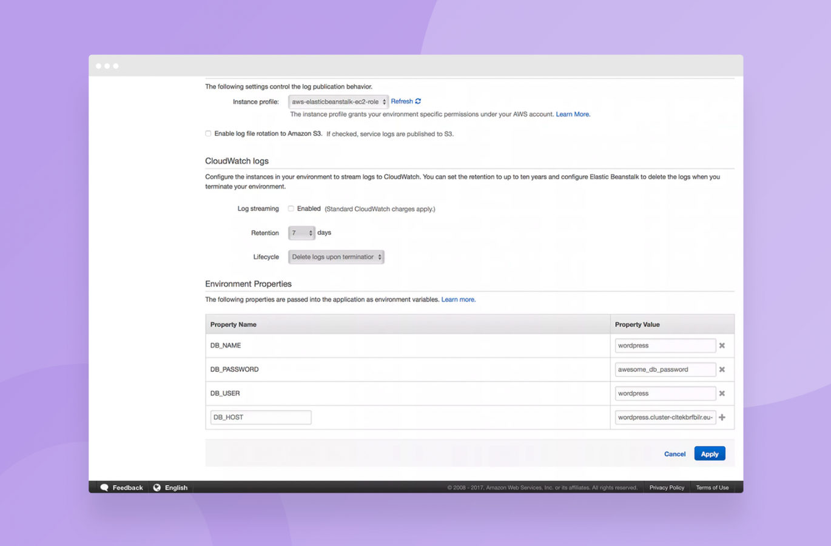Enable CloudWatch log streaming checkbox

(x=291, y=209)
